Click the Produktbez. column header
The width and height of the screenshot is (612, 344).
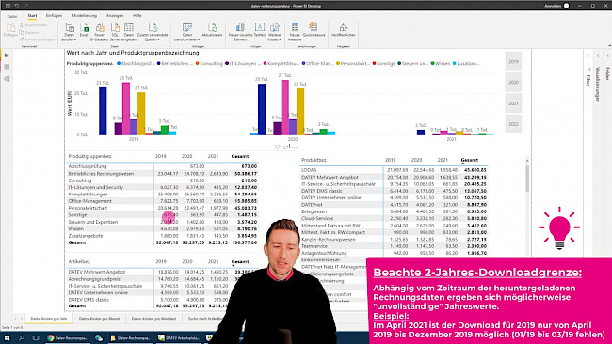(314, 160)
